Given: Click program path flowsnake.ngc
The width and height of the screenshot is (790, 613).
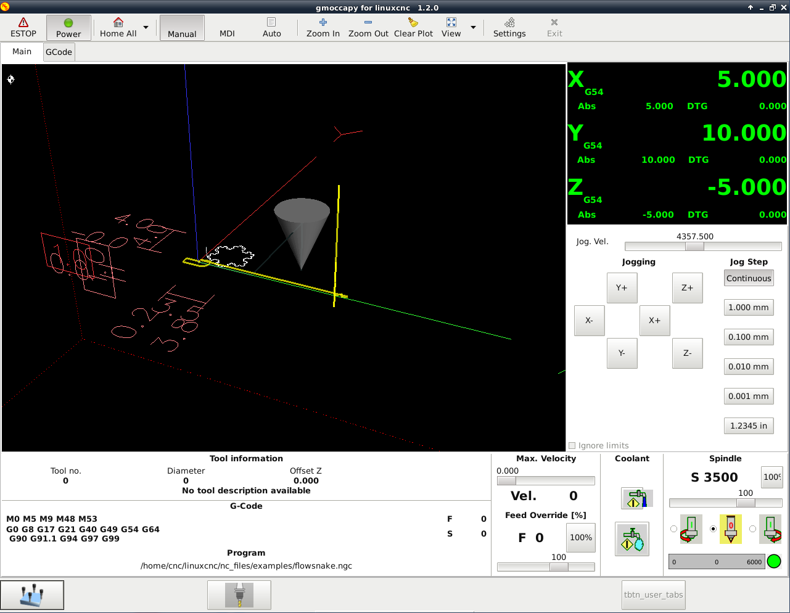Looking at the screenshot, I should [246, 566].
